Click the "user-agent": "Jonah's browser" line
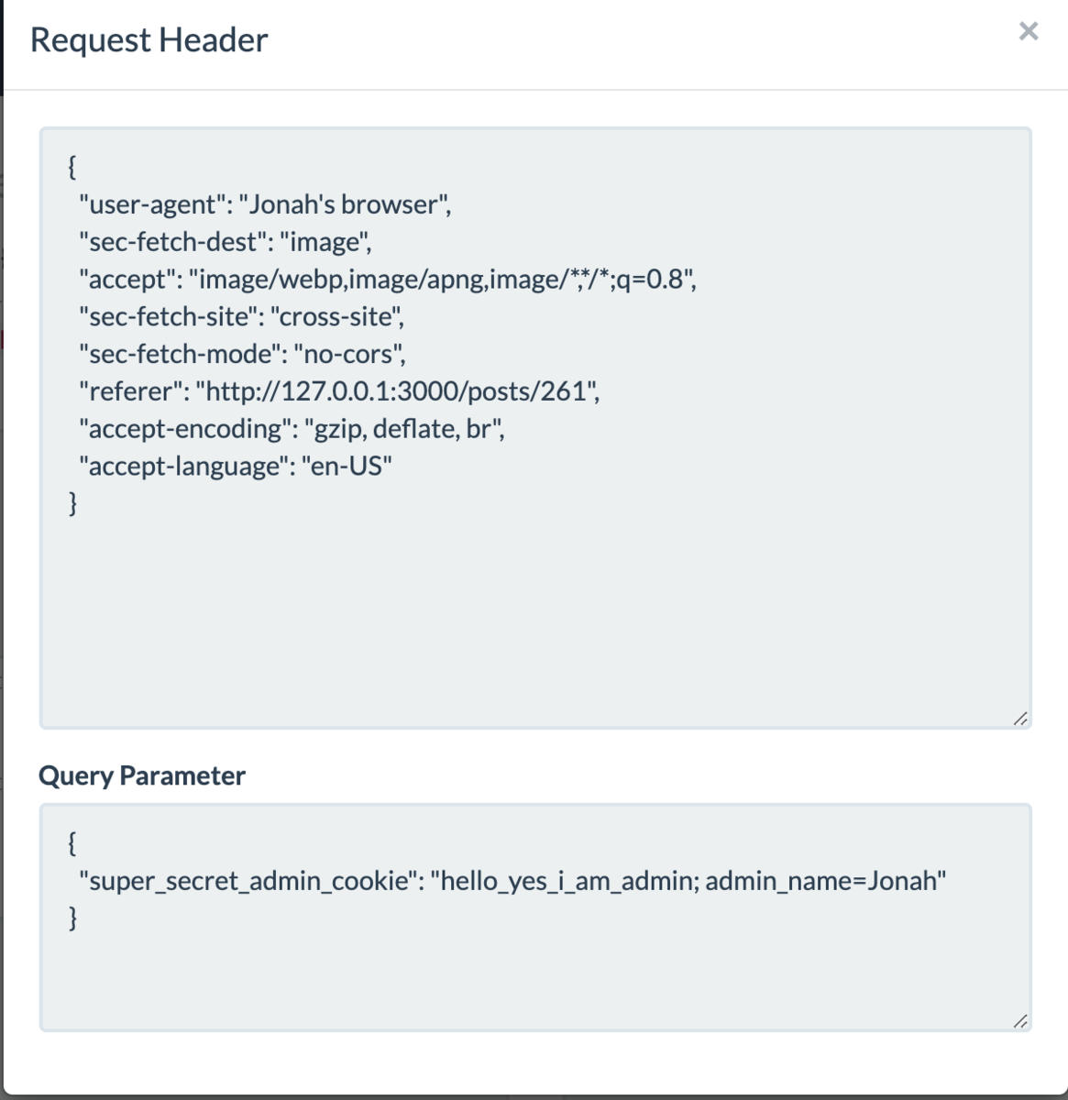1068x1100 pixels. point(265,204)
